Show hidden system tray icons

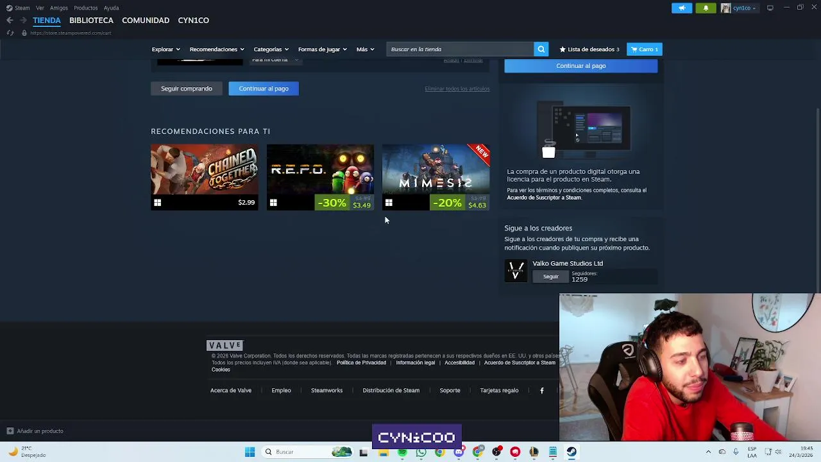pyautogui.click(x=708, y=452)
